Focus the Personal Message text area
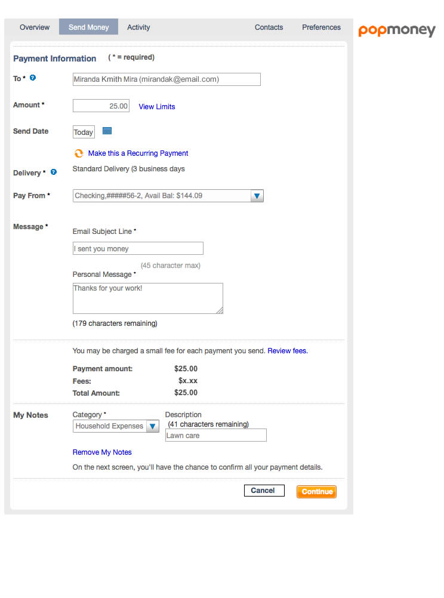This screenshot has width=444, height=598. click(147, 298)
